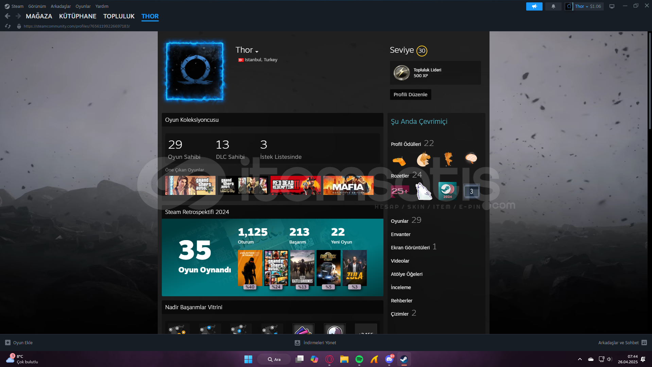Click the Thor profile avatar image
Viewport: 652px width, 367px height.
pyautogui.click(x=195, y=71)
